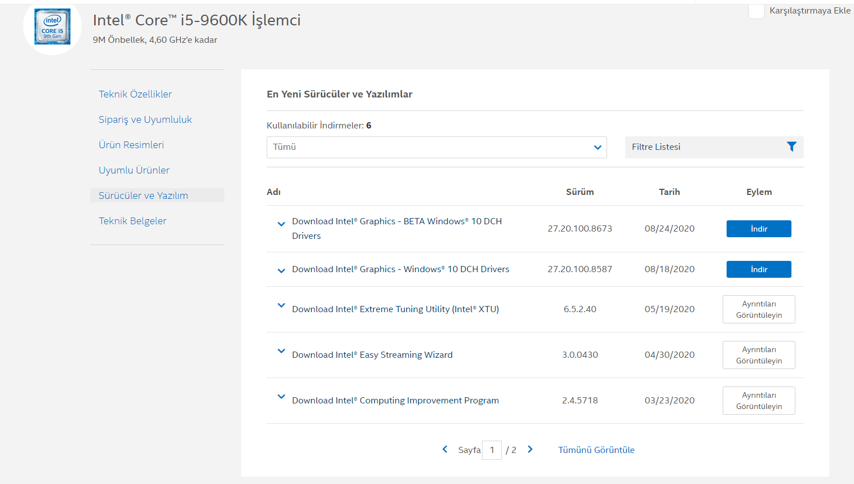Open Teknik Özellikler section

135,94
